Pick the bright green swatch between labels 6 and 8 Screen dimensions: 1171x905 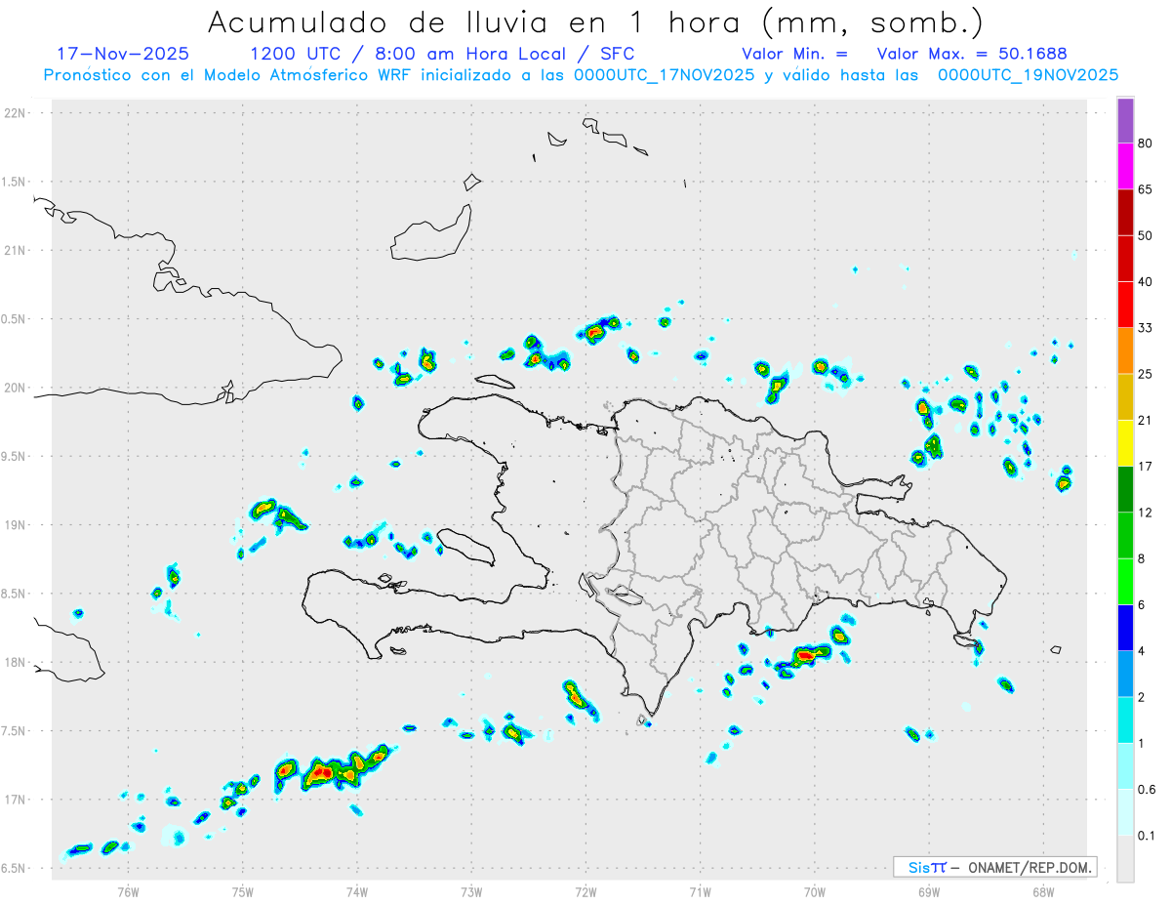(1125, 581)
